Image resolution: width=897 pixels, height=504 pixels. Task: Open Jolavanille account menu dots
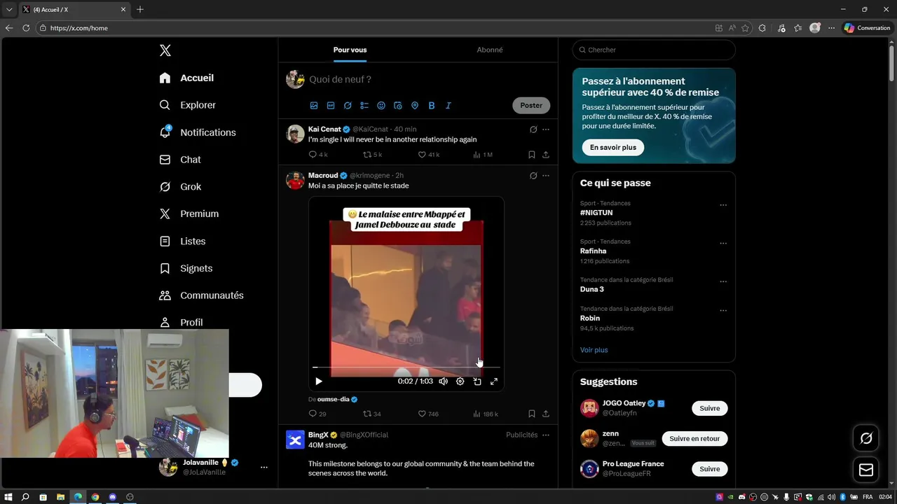[x=264, y=467]
